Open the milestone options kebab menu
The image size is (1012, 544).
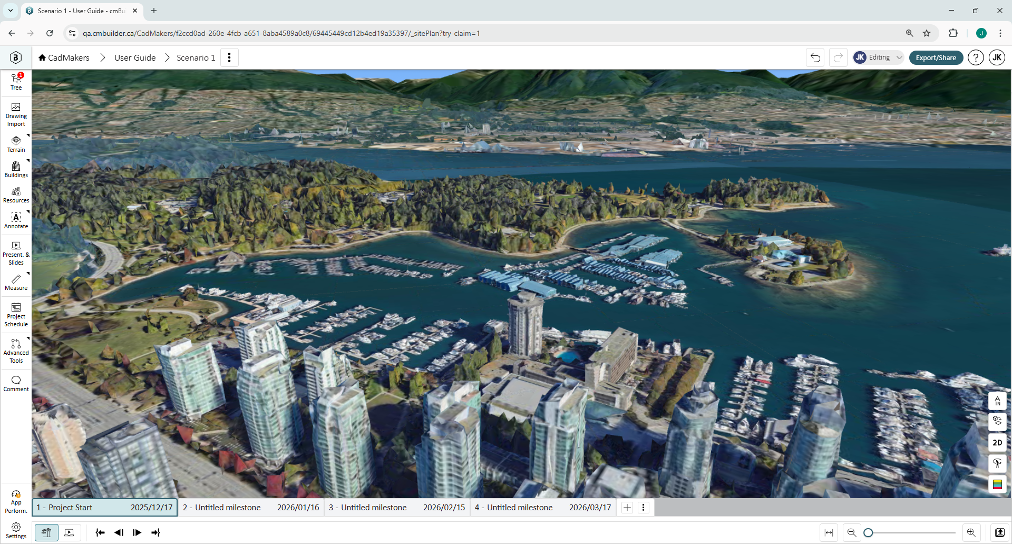[x=643, y=507]
